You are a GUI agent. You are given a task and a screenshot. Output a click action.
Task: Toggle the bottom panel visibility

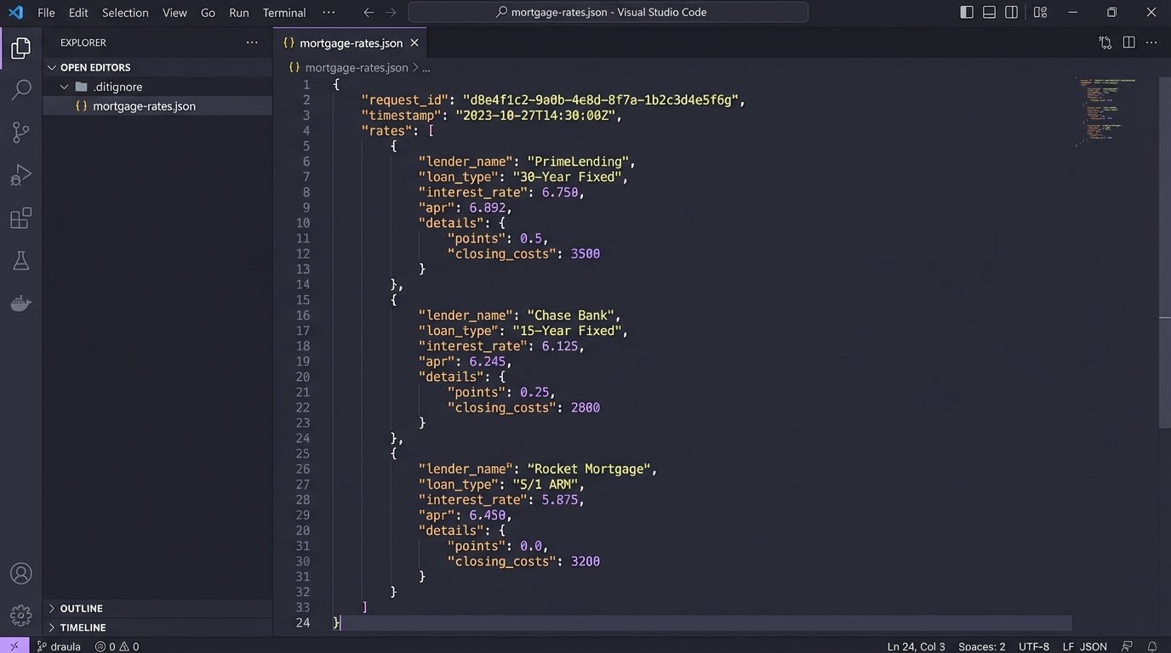[x=989, y=13]
